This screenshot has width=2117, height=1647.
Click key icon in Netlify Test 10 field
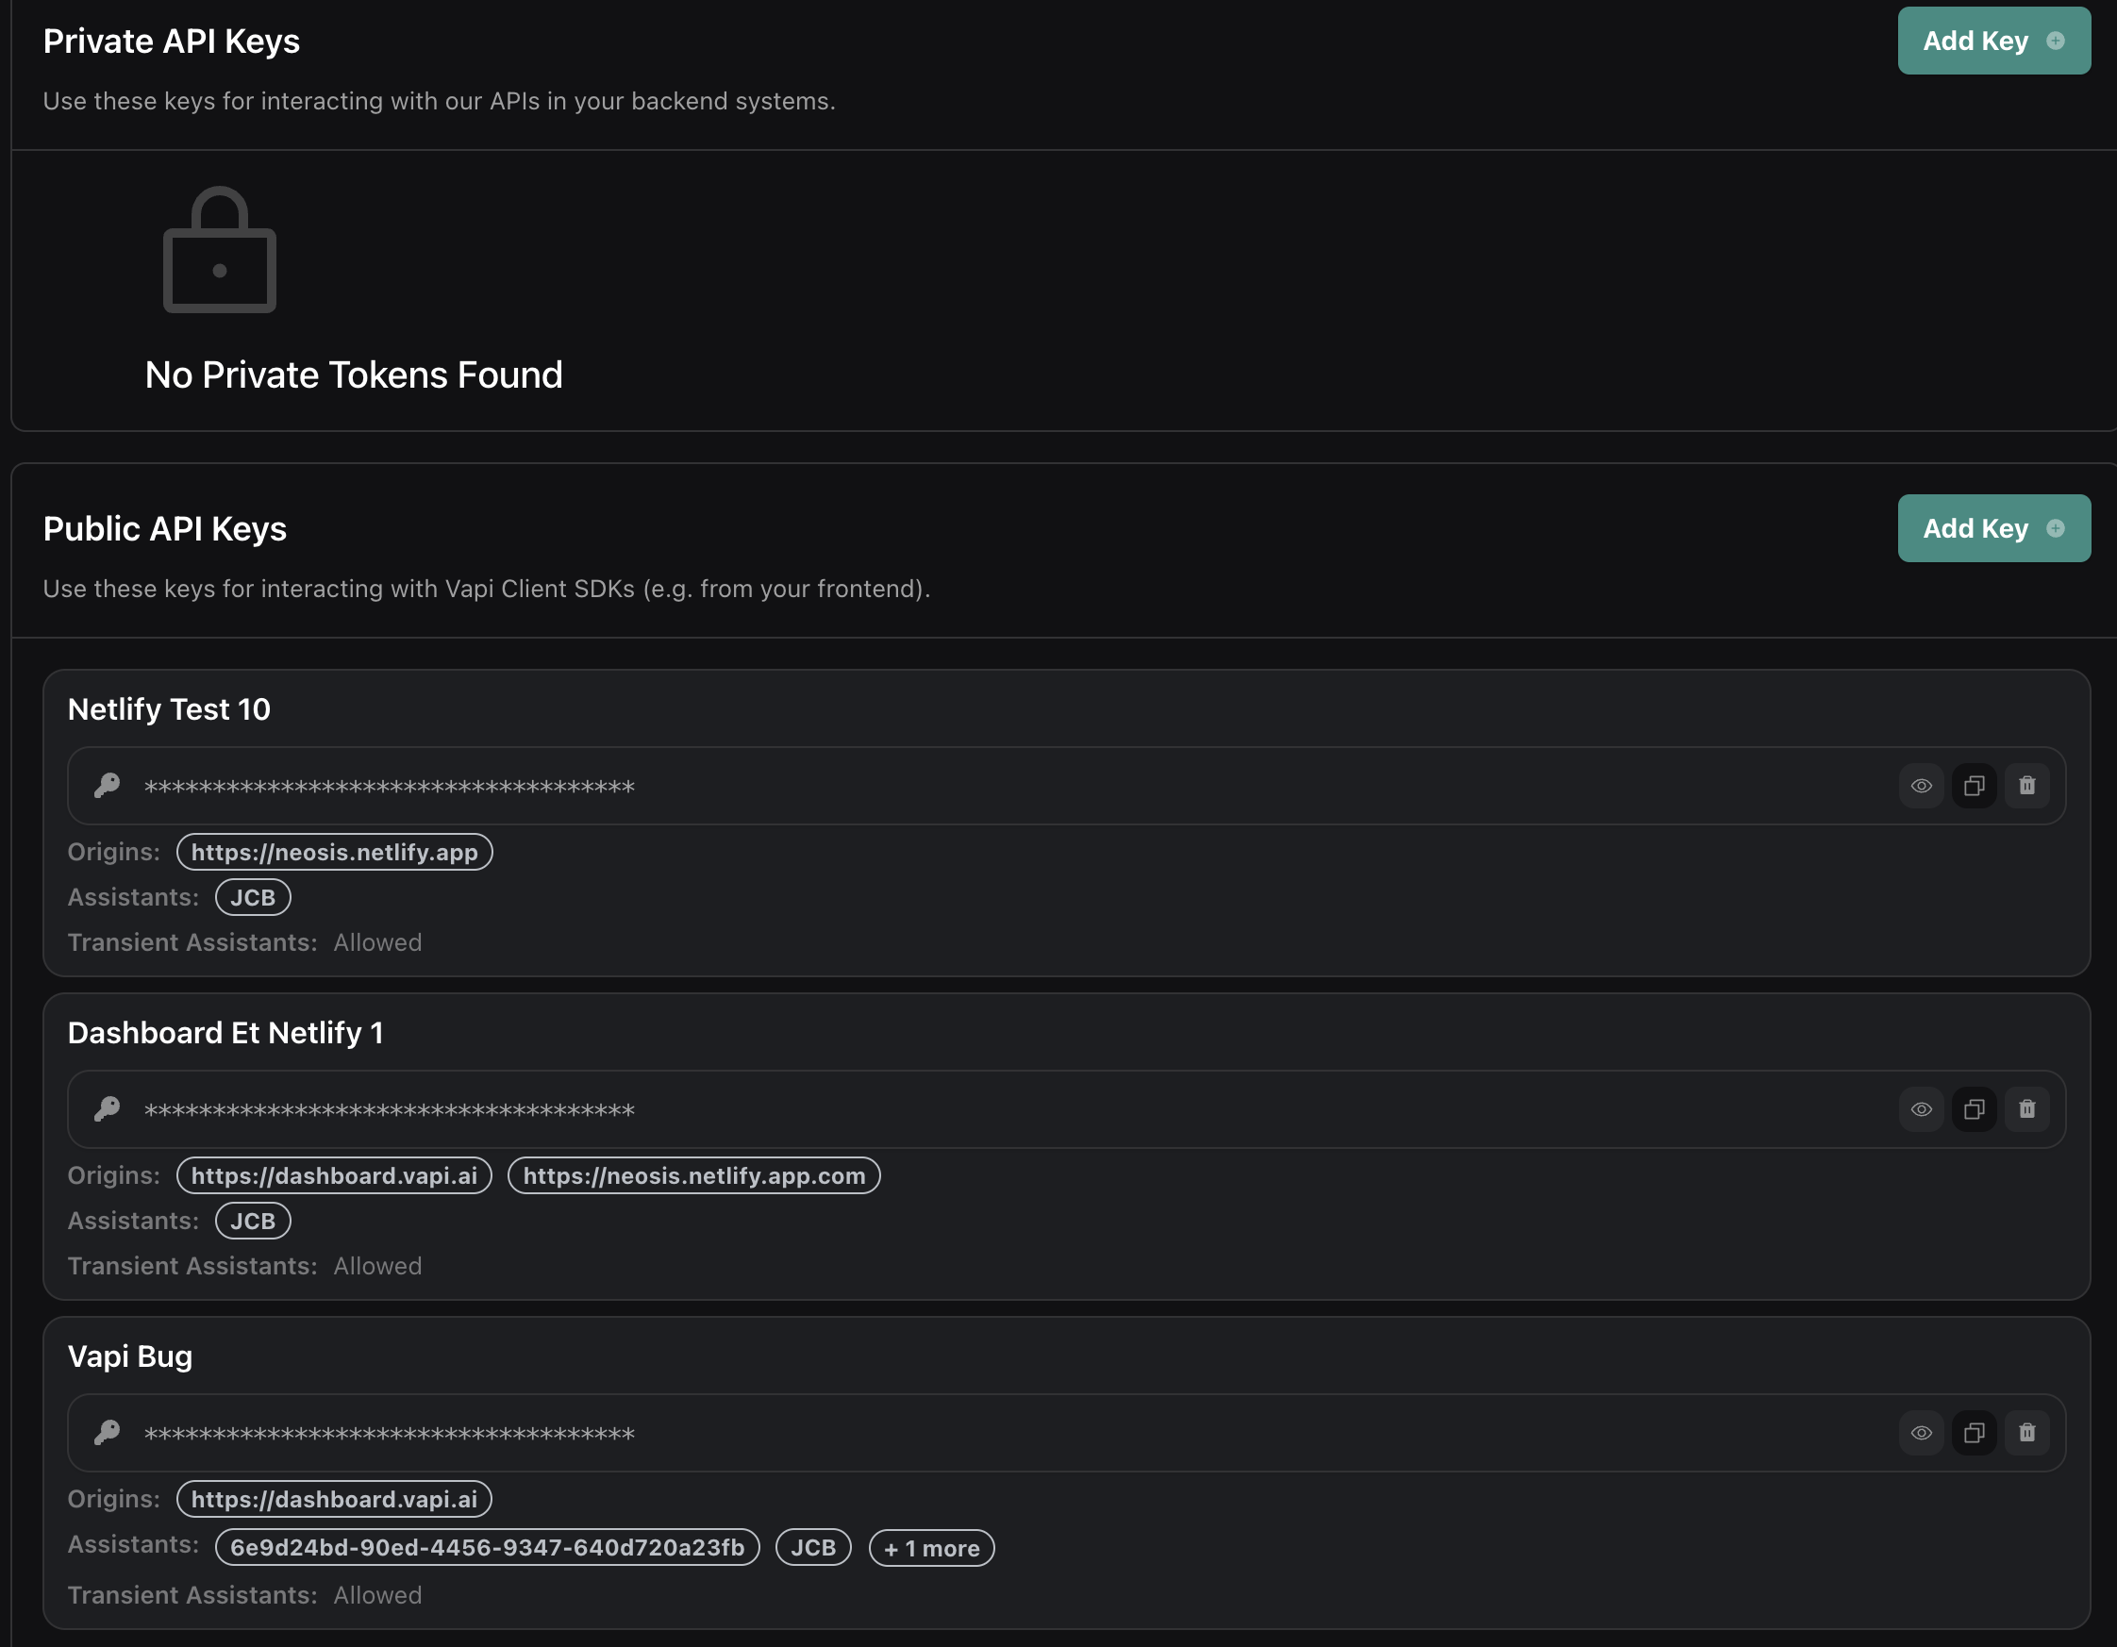click(107, 785)
